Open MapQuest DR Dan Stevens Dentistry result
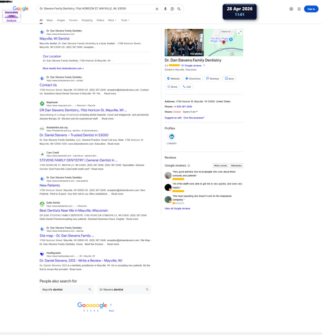 pos(83,110)
